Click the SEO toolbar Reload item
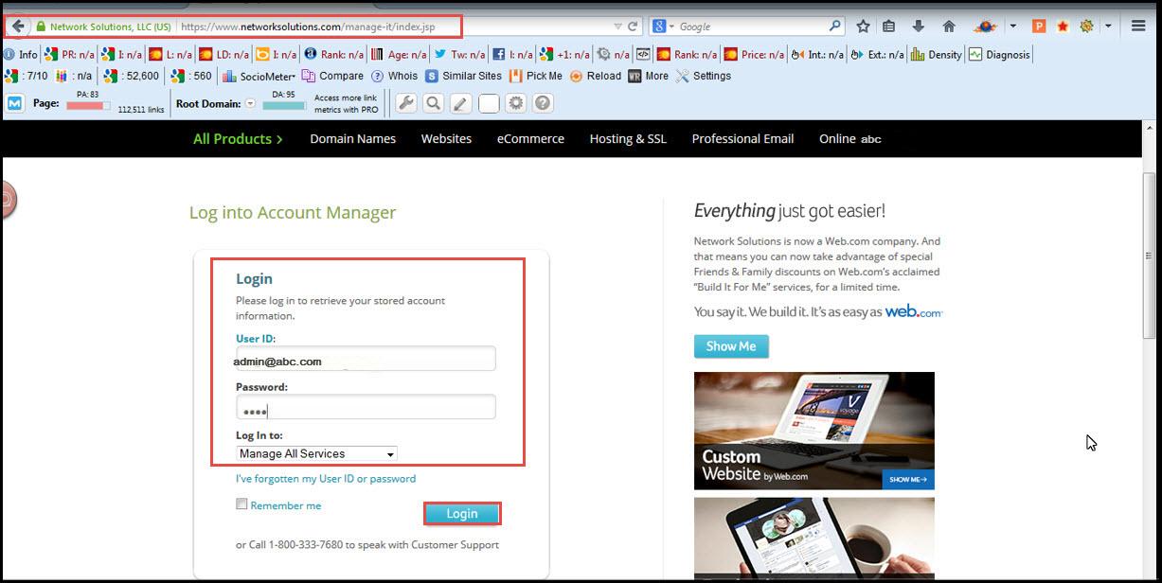 595,76
